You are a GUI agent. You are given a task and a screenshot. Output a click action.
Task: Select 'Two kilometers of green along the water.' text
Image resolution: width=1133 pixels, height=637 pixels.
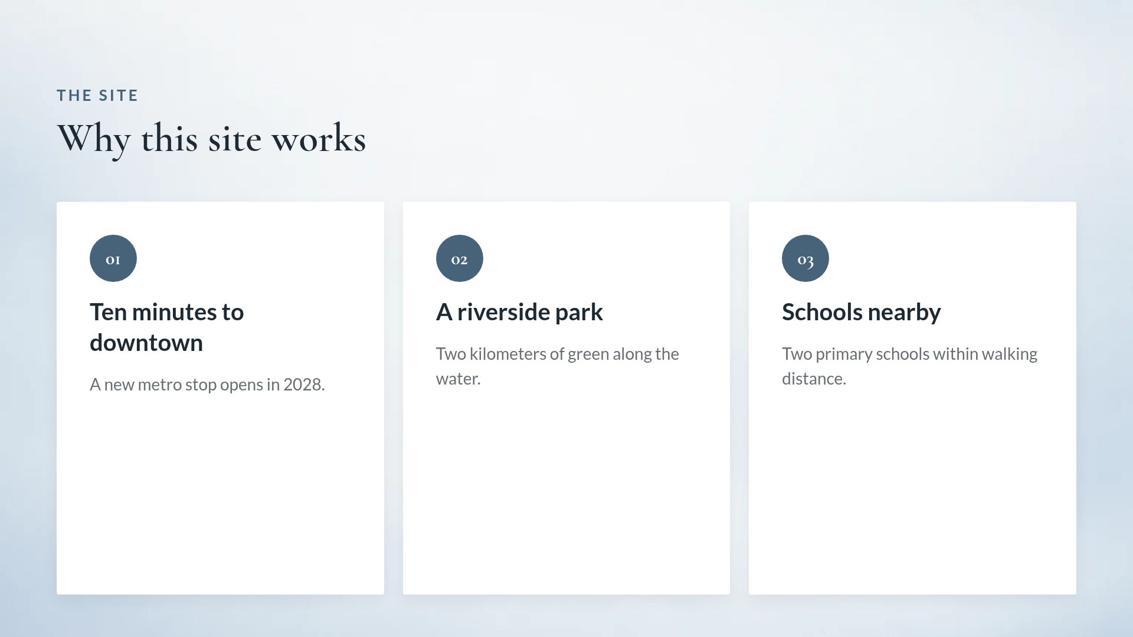click(x=558, y=366)
